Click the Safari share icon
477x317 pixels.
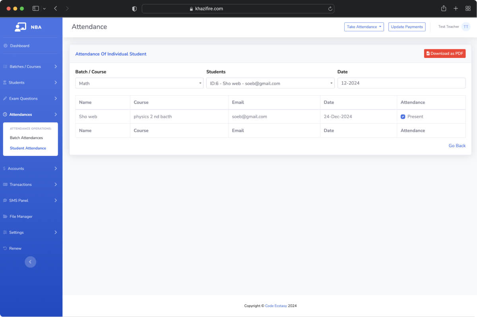444,8
